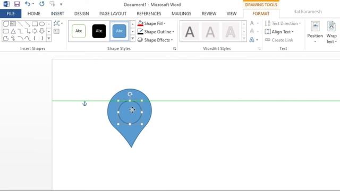Select the Text Box shape in gallery
The width and height of the screenshot is (340, 191).
pos(13,23)
